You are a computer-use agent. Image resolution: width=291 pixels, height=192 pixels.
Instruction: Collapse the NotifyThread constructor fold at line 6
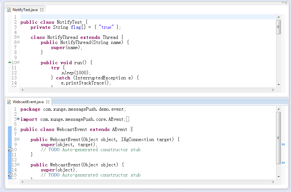coord(18,42)
